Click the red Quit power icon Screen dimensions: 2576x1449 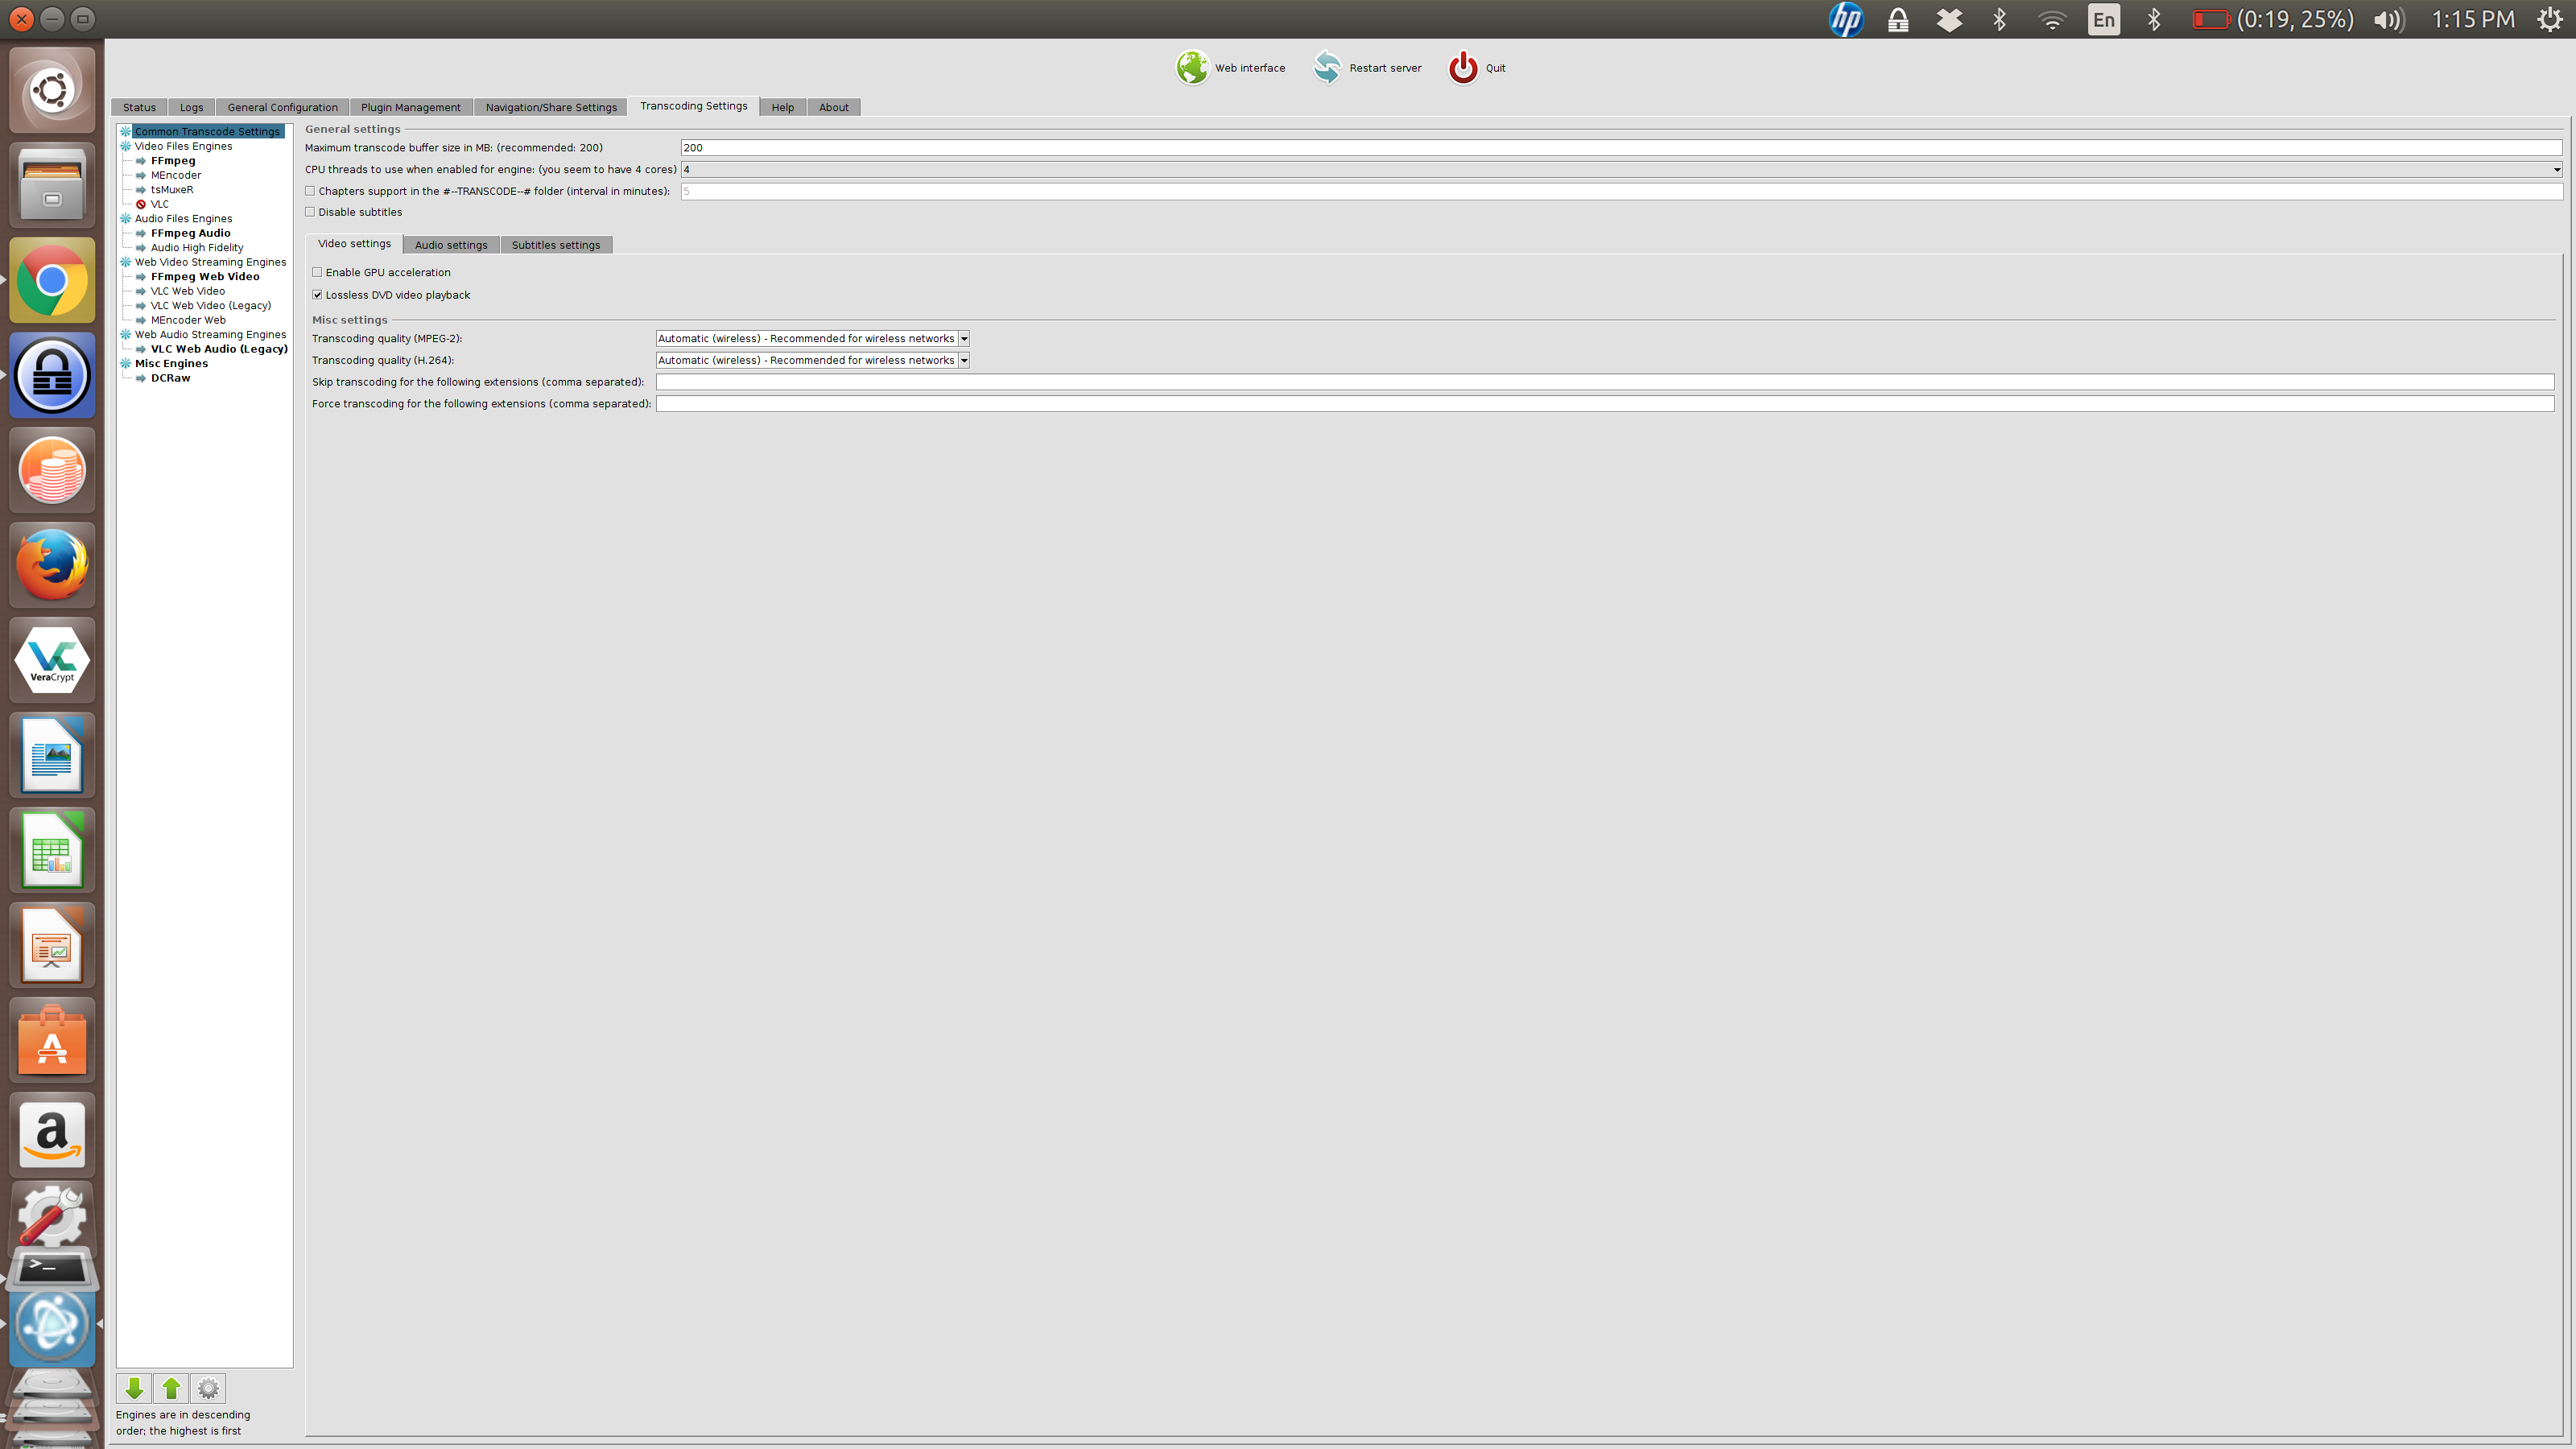tap(1462, 67)
